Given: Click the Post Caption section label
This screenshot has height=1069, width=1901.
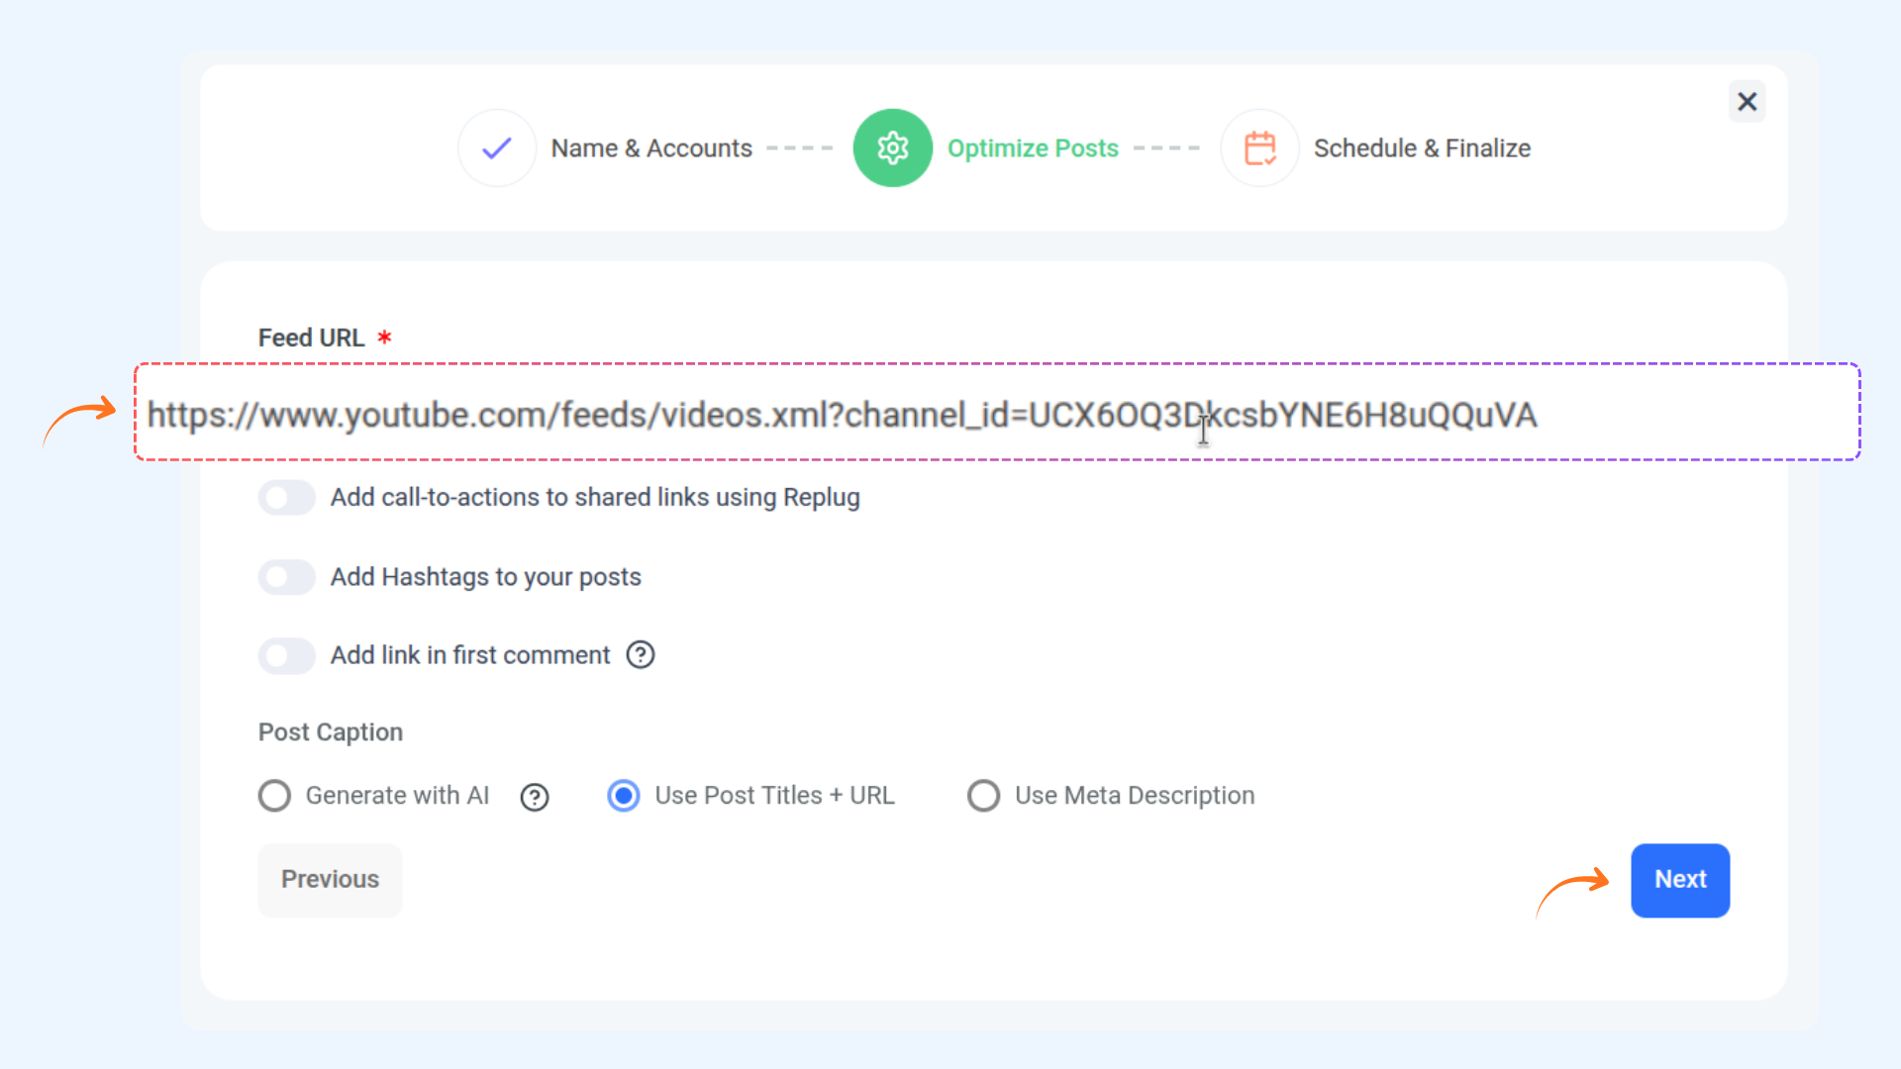Looking at the screenshot, I should (331, 732).
